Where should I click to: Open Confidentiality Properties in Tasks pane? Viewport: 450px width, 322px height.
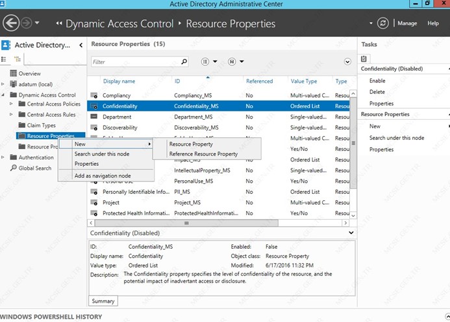(381, 103)
